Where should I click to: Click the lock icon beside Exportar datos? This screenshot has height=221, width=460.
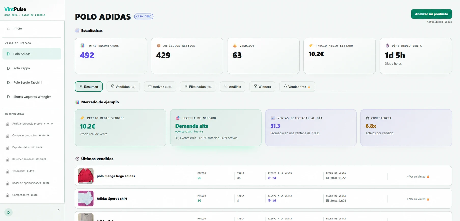pos(8,148)
